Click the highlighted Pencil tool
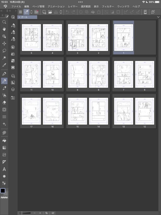The image size is (161, 215). click(x=4, y=81)
